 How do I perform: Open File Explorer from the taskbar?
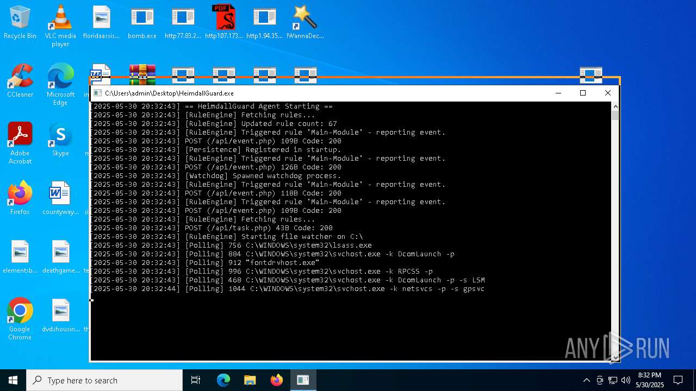pos(250,380)
